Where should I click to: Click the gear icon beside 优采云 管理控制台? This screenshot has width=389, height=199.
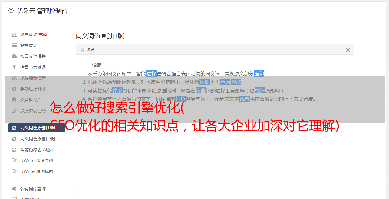(11, 11)
